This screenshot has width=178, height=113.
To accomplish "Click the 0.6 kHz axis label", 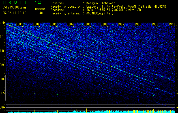I will (x=3, y=107).
